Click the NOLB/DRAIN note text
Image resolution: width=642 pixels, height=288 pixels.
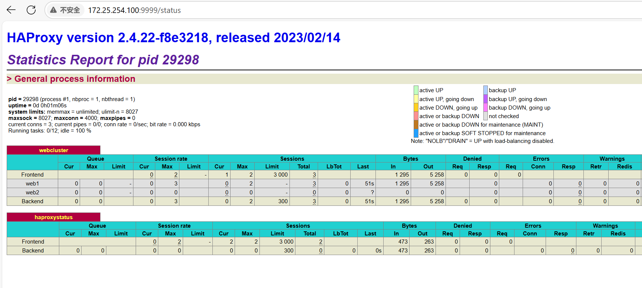click(483, 141)
